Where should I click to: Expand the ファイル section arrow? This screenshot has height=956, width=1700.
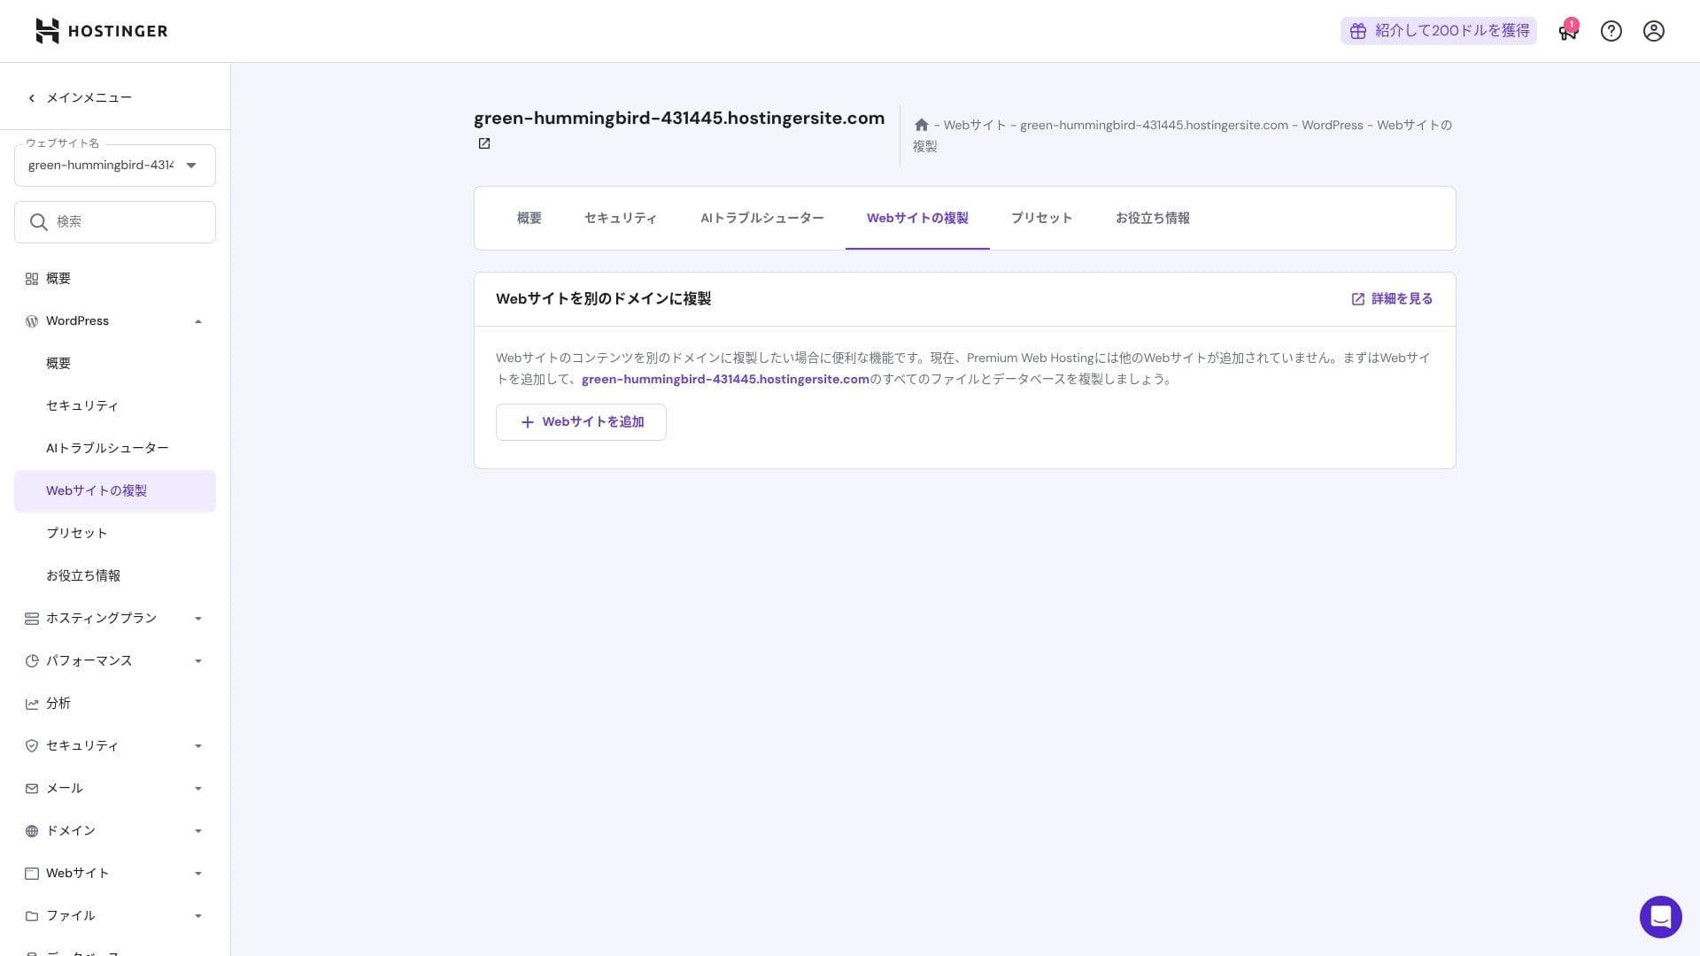coord(198,916)
